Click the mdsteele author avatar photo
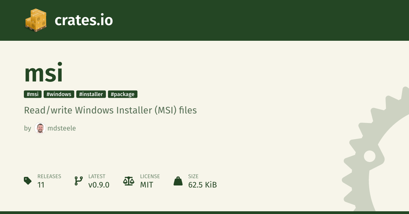Viewport: 409px width, 214px height. tap(40, 128)
